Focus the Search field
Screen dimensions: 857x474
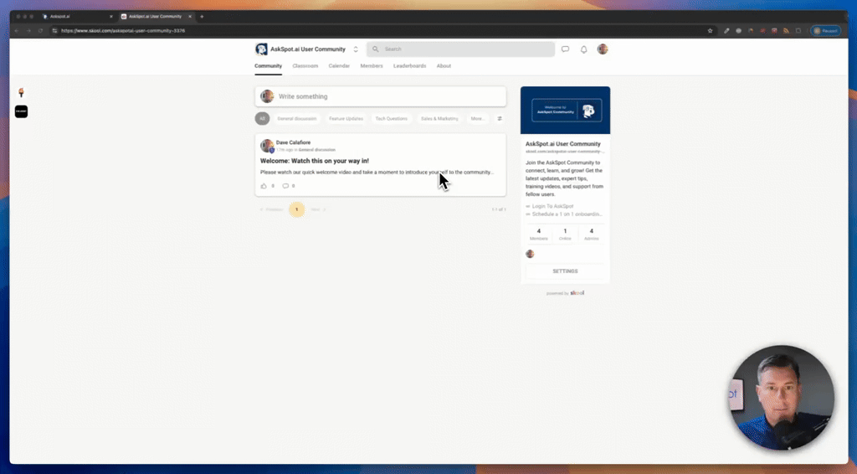(x=461, y=49)
